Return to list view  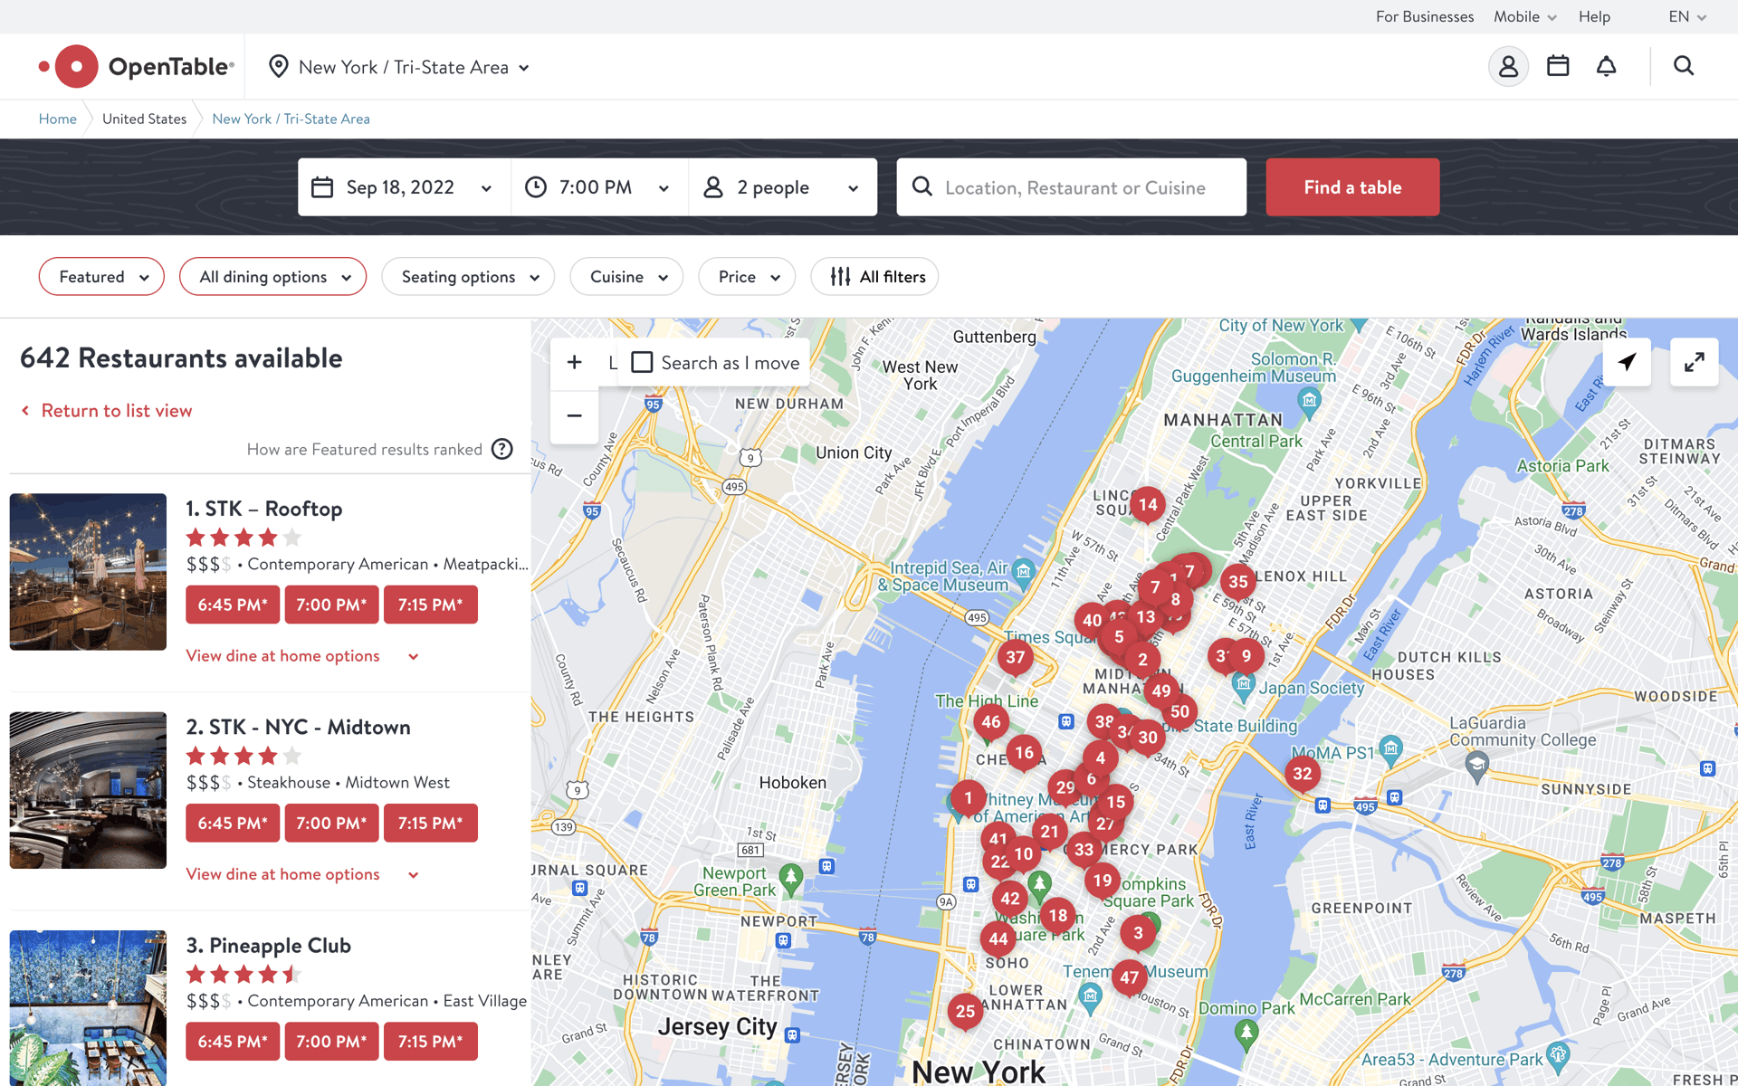click(x=107, y=411)
